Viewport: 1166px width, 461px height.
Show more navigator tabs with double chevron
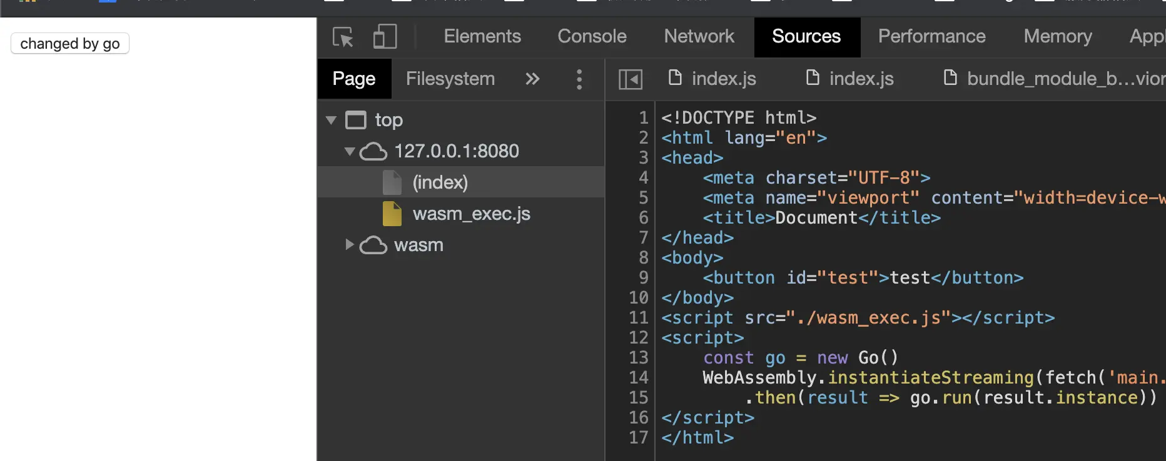pyautogui.click(x=532, y=79)
